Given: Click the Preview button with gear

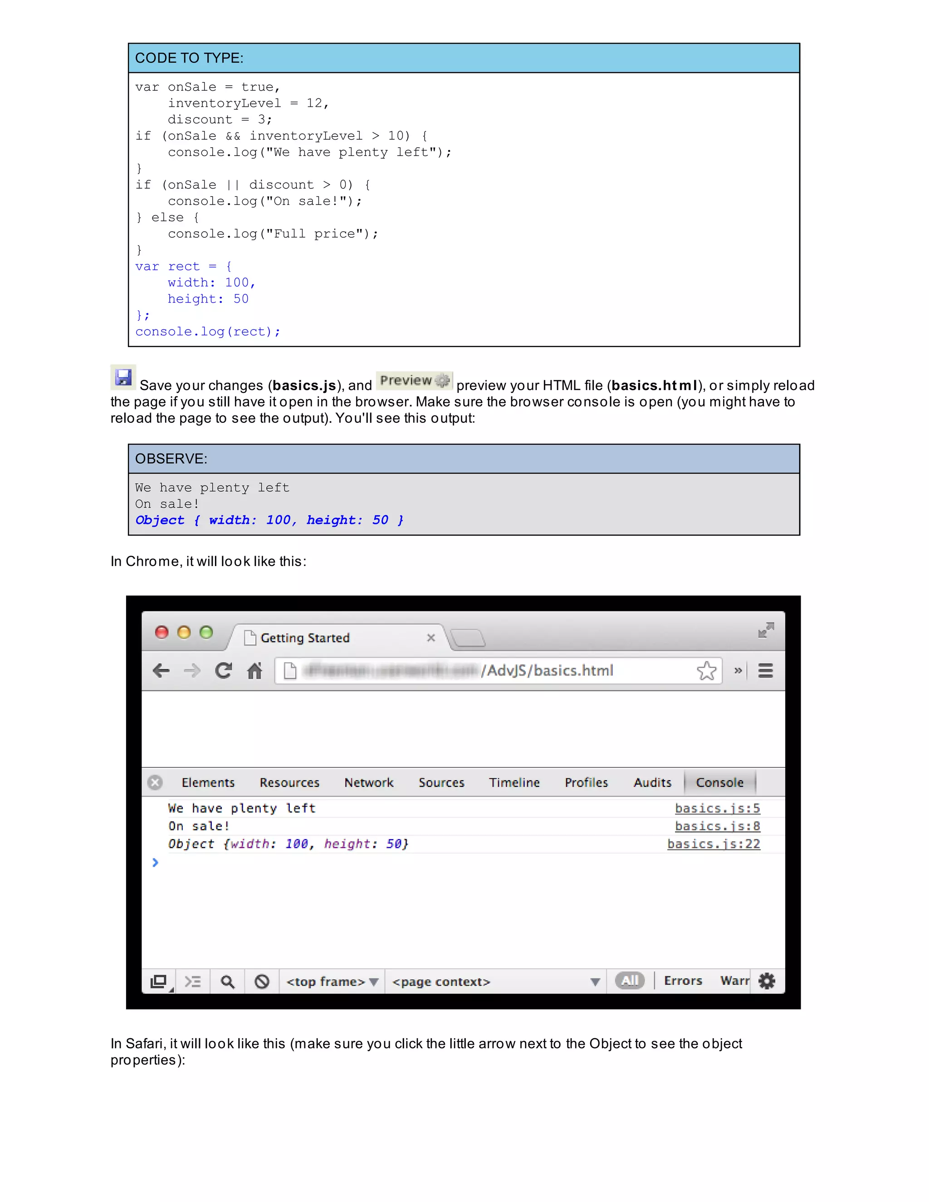Looking at the screenshot, I should click(415, 380).
